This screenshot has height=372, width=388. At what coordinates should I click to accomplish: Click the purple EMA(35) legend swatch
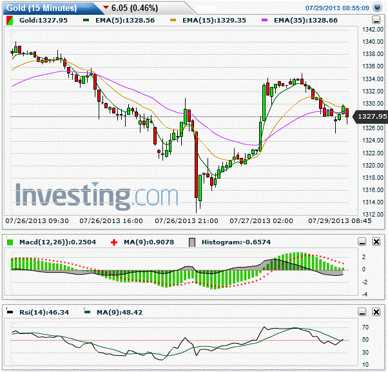tap(264, 20)
